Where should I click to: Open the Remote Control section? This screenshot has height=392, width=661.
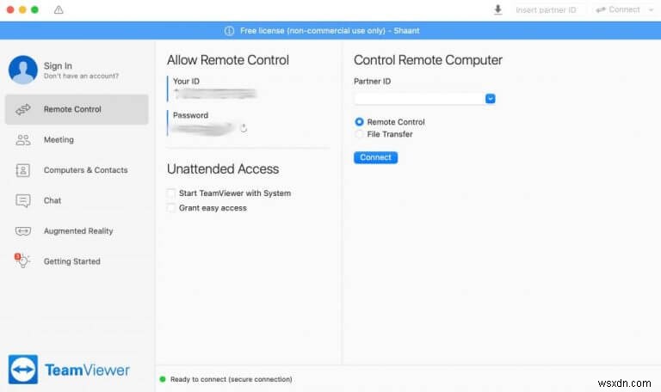[x=77, y=109]
